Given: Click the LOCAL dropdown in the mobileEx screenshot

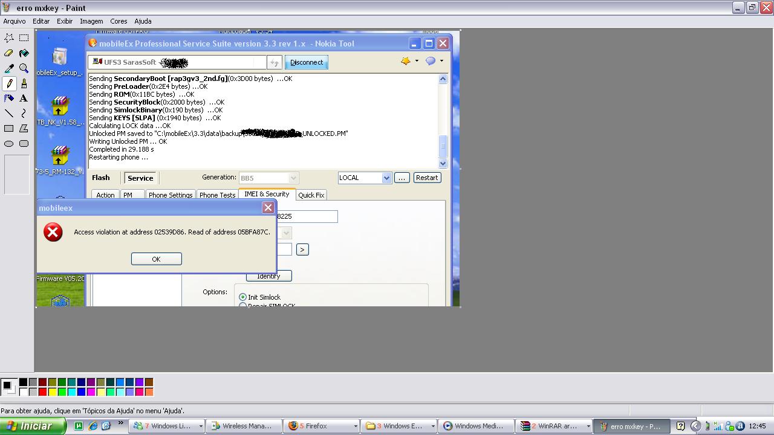Looking at the screenshot, I should click(365, 178).
